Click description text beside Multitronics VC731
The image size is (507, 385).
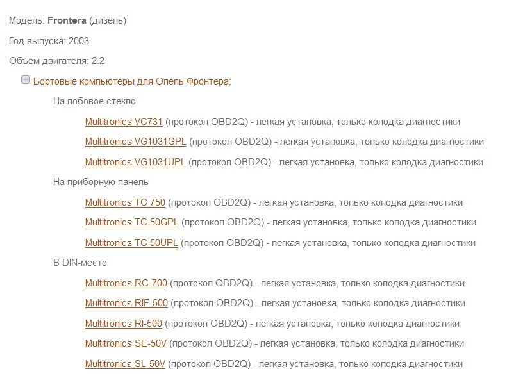313,122
